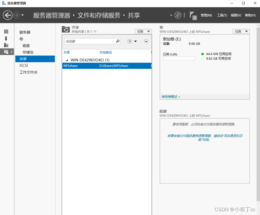Collapse the WIN-DE429KVO4EJ (1) group
The image size is (260, 215).
tap(67, 60)
